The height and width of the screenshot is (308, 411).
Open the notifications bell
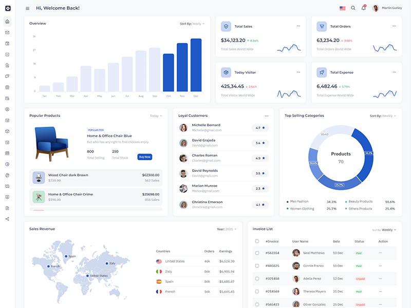pyautogui.click(x=364, y=8)
